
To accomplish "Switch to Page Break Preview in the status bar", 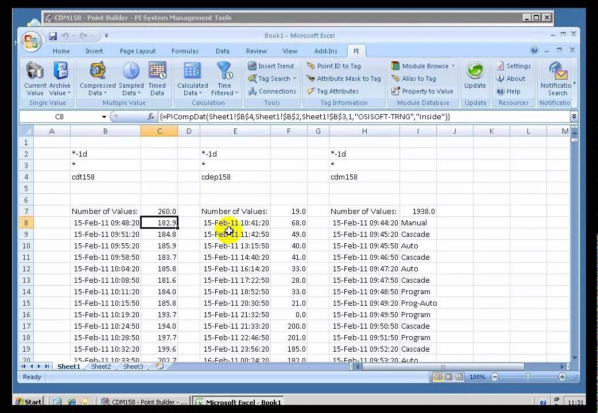I will [x=459, y=377].
